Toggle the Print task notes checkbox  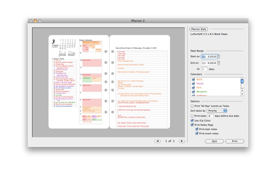pyautogui.click(x=197, y=129)
